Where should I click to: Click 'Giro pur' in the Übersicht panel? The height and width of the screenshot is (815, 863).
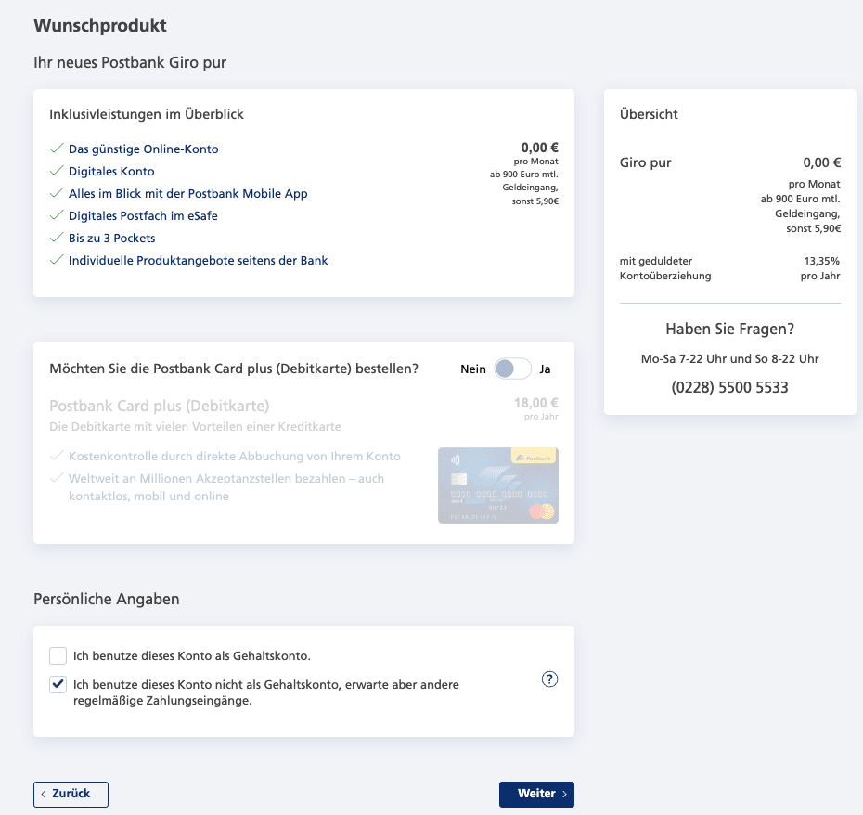point(646,162)
